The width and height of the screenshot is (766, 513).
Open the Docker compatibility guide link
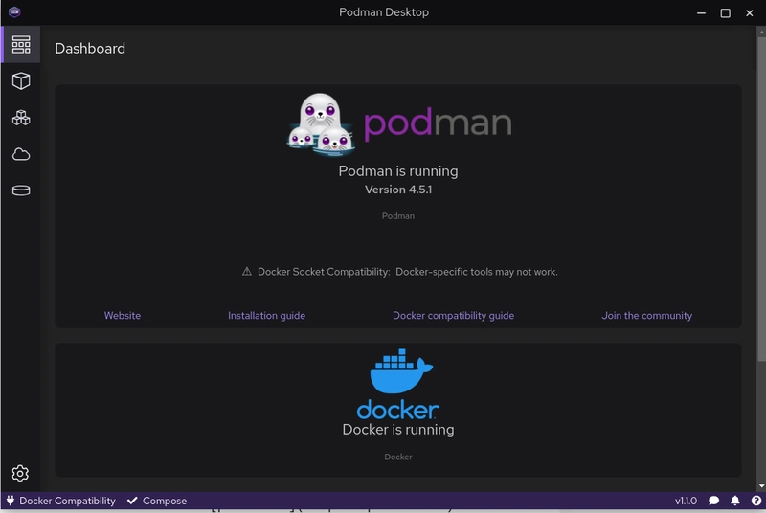tap(453, 315)
